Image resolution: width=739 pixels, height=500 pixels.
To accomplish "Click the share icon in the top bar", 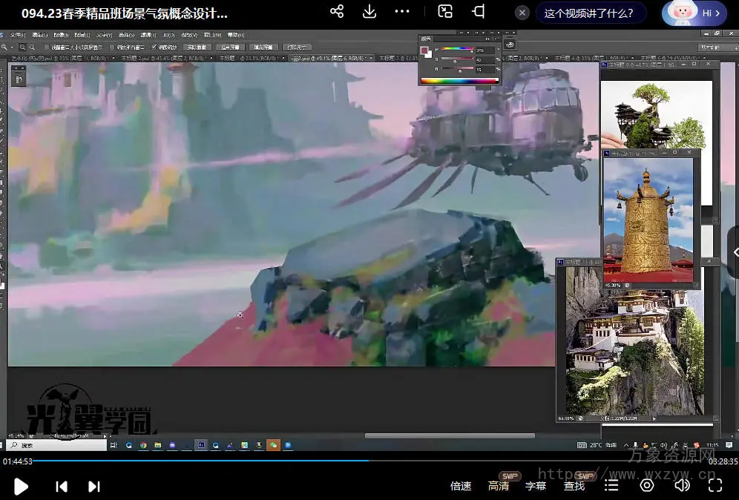I will point(337,12).
